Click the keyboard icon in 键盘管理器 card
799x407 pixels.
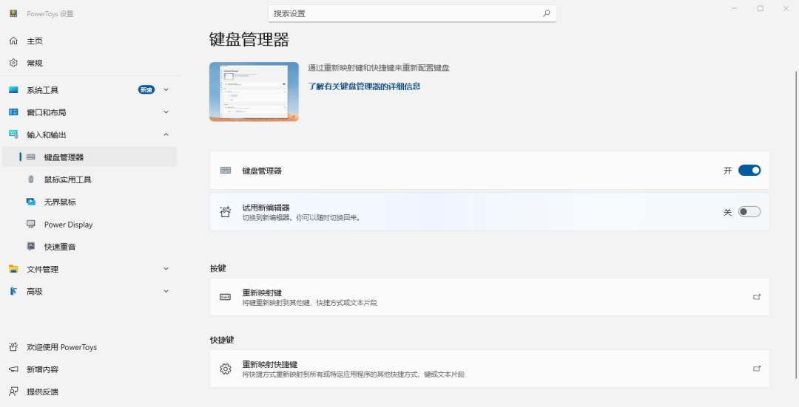(226, 171)
